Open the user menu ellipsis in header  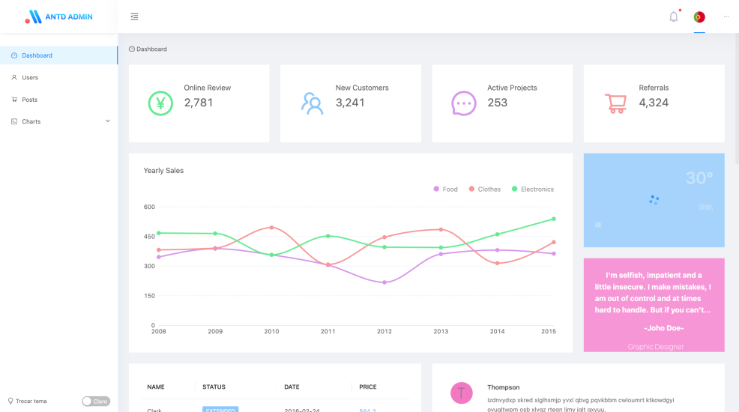click(726, 16)
